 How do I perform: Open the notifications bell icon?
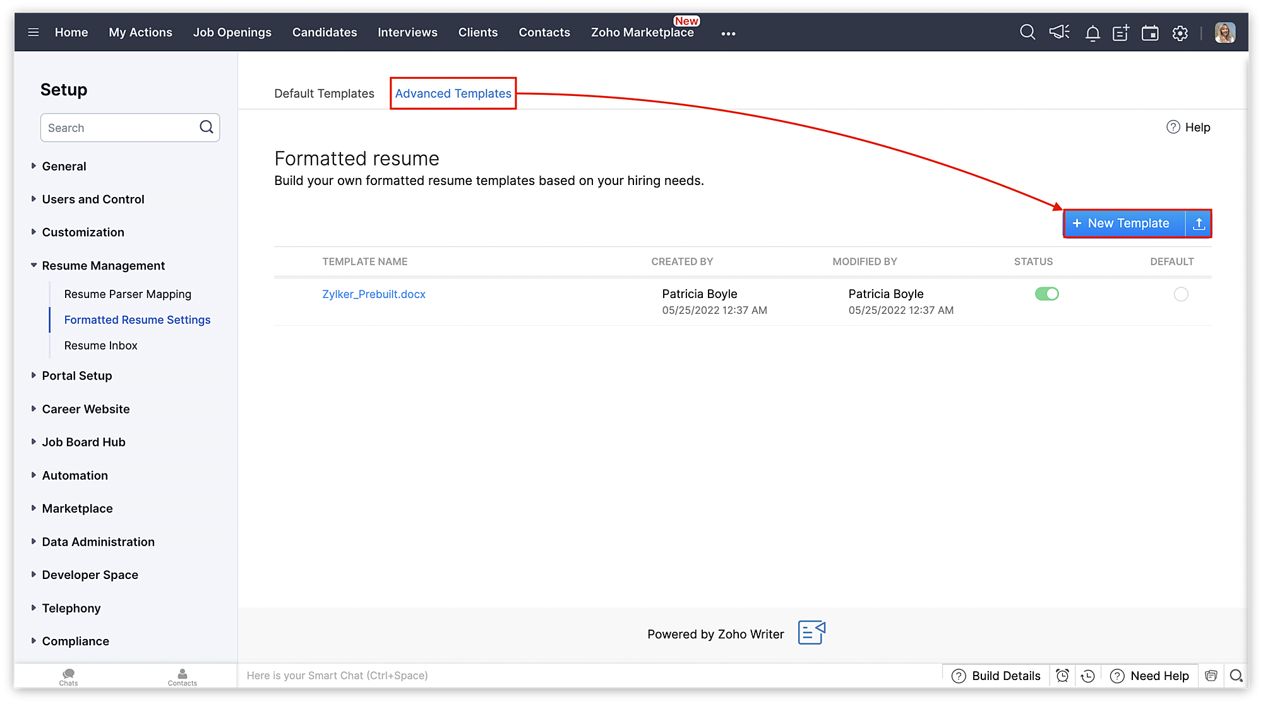pyautogui.click(x=1092, y=33)
